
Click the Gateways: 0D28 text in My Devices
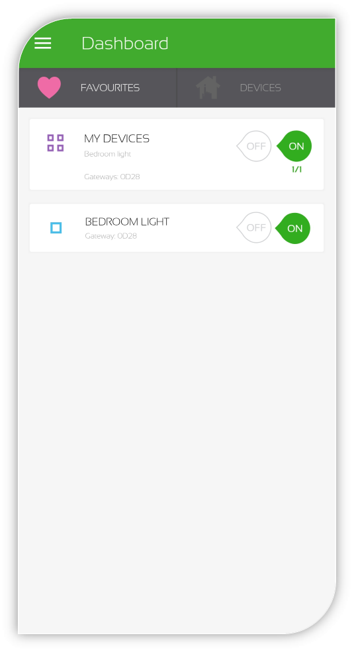point(112,177)
